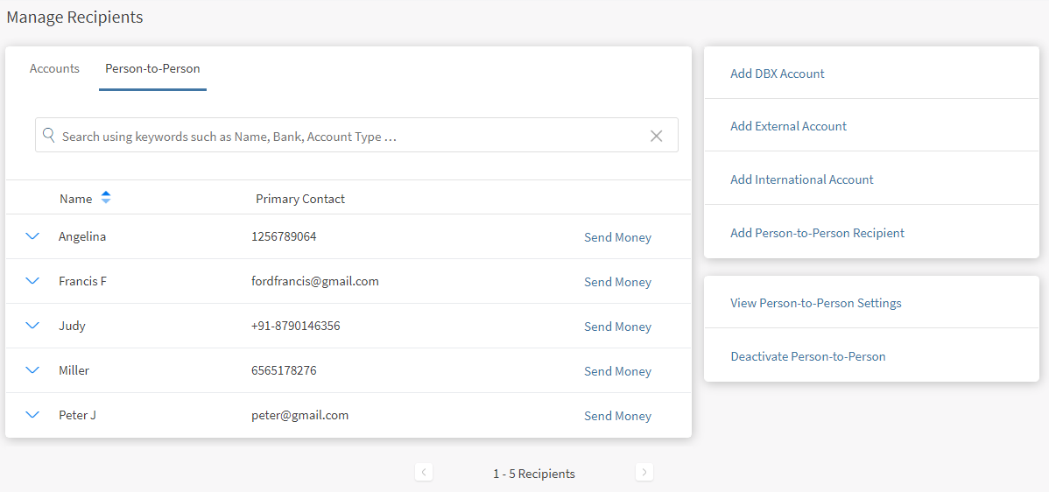1049x492 pixels.
Task: Go to previous page of recipients
Action: [x=424, y=473]
